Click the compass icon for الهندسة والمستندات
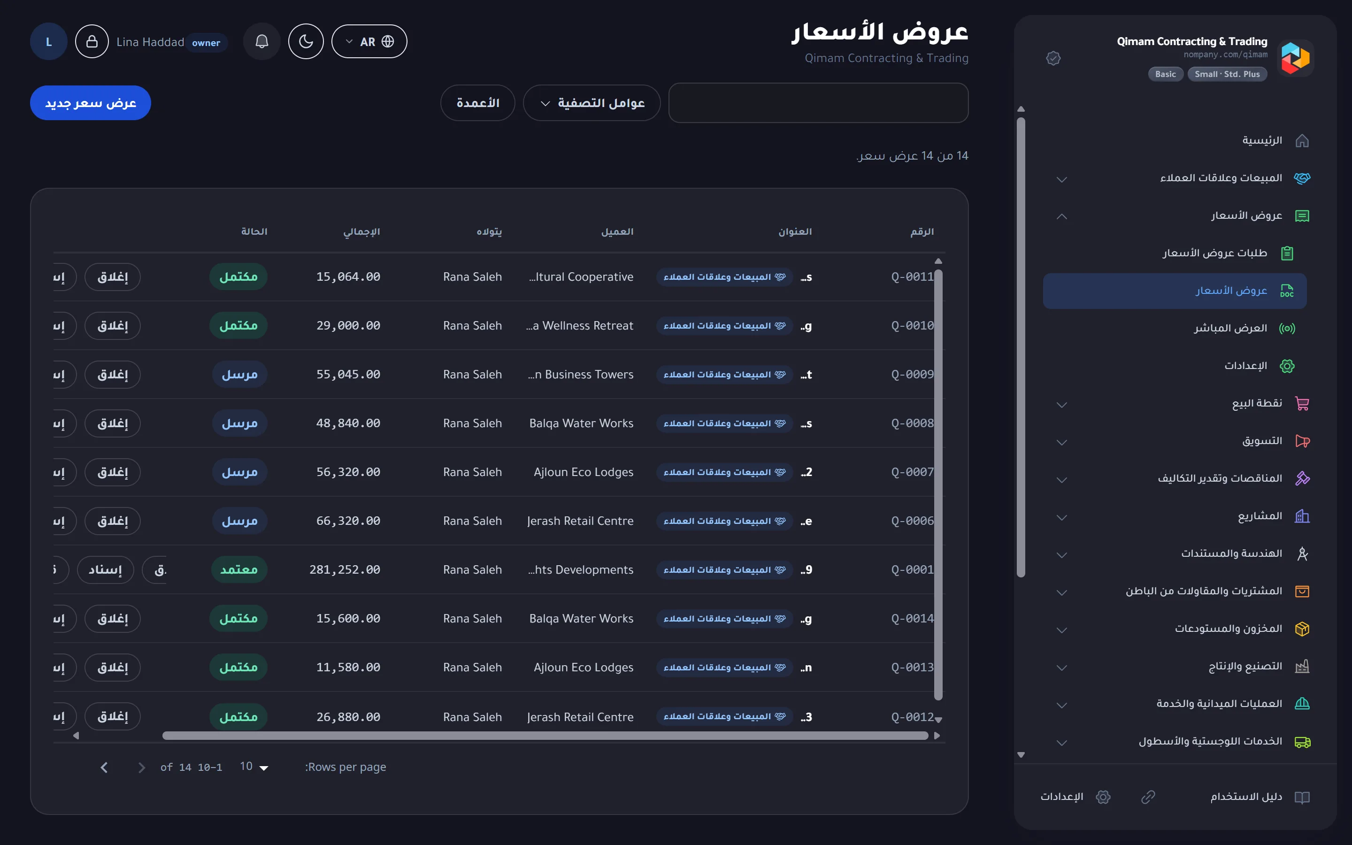This screenshot has width=1352, height=845. [x=1302, y=553]
